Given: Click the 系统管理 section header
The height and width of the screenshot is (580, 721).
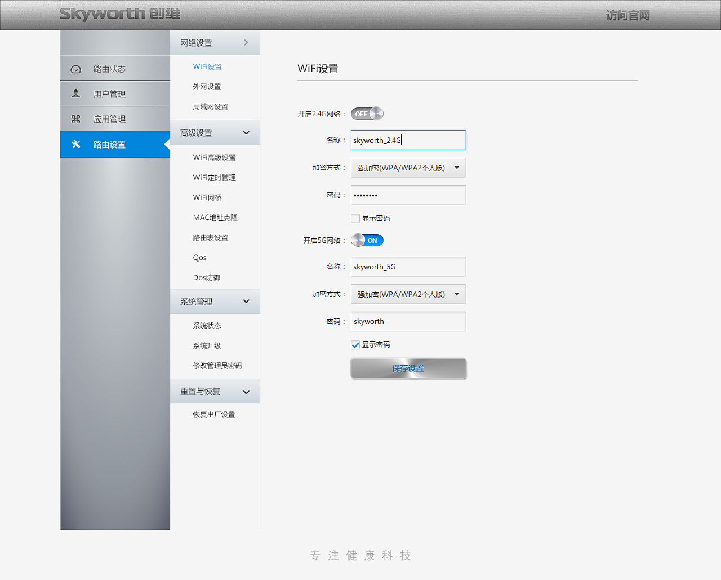Looking at the screenshot, I should click(215, 302).
